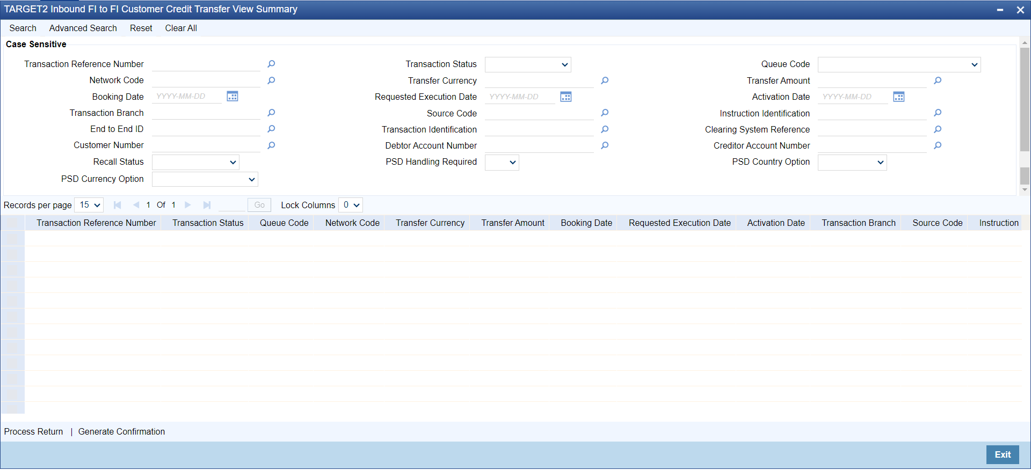This screenshot has height=470, width=1031.
Task: Click Booking Date column header
Action: 586,223
